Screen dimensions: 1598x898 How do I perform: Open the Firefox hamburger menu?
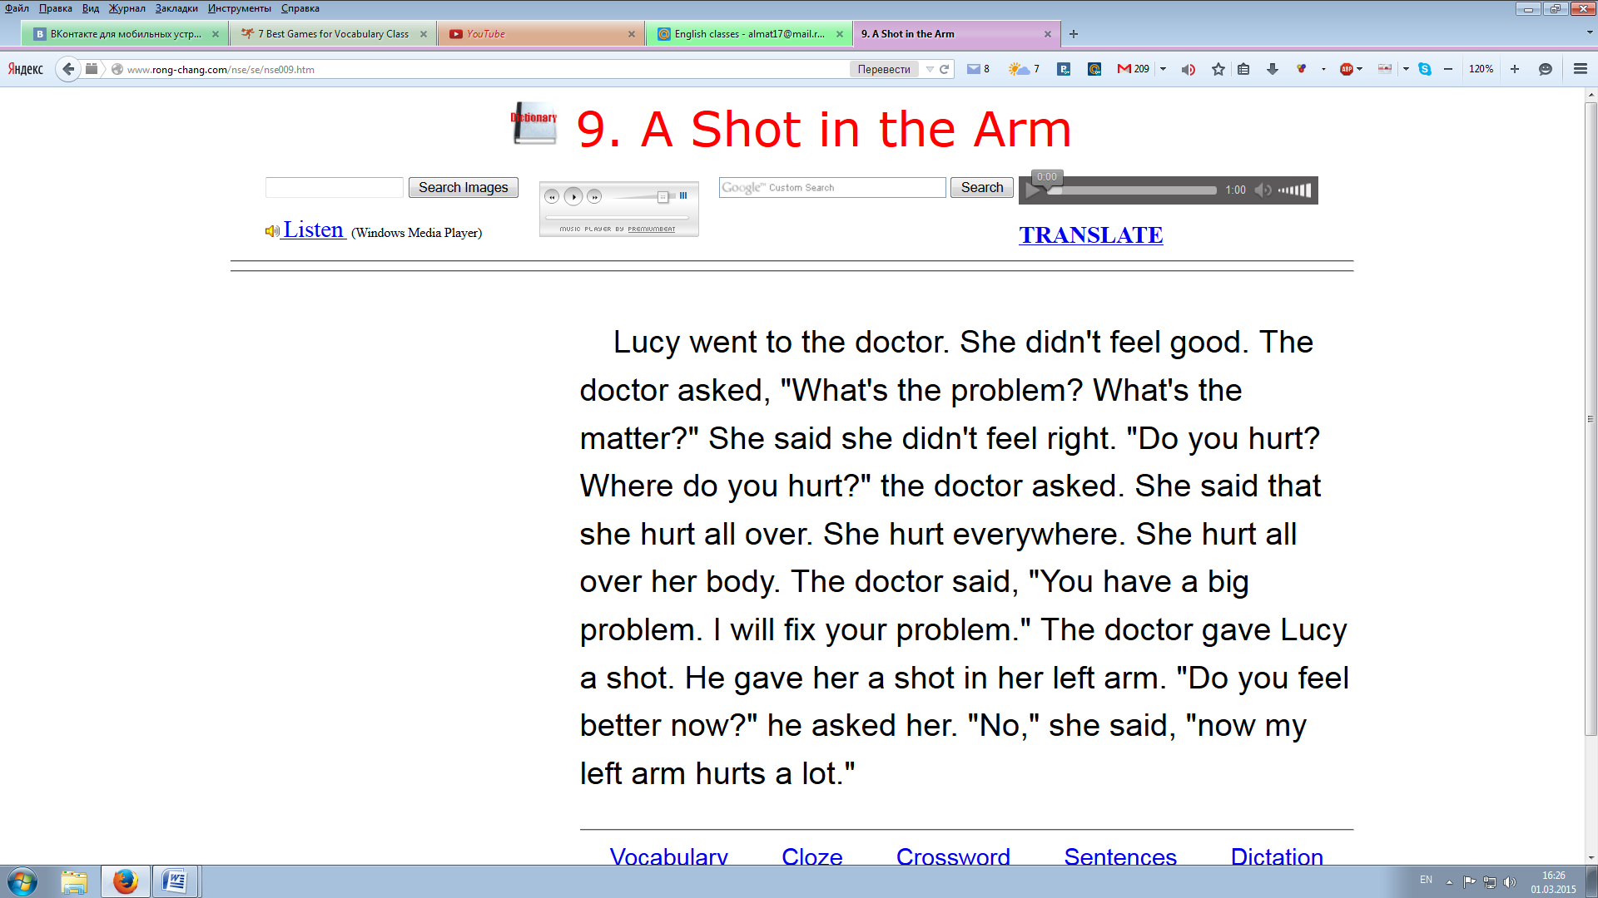click(x=1581, y=69)
